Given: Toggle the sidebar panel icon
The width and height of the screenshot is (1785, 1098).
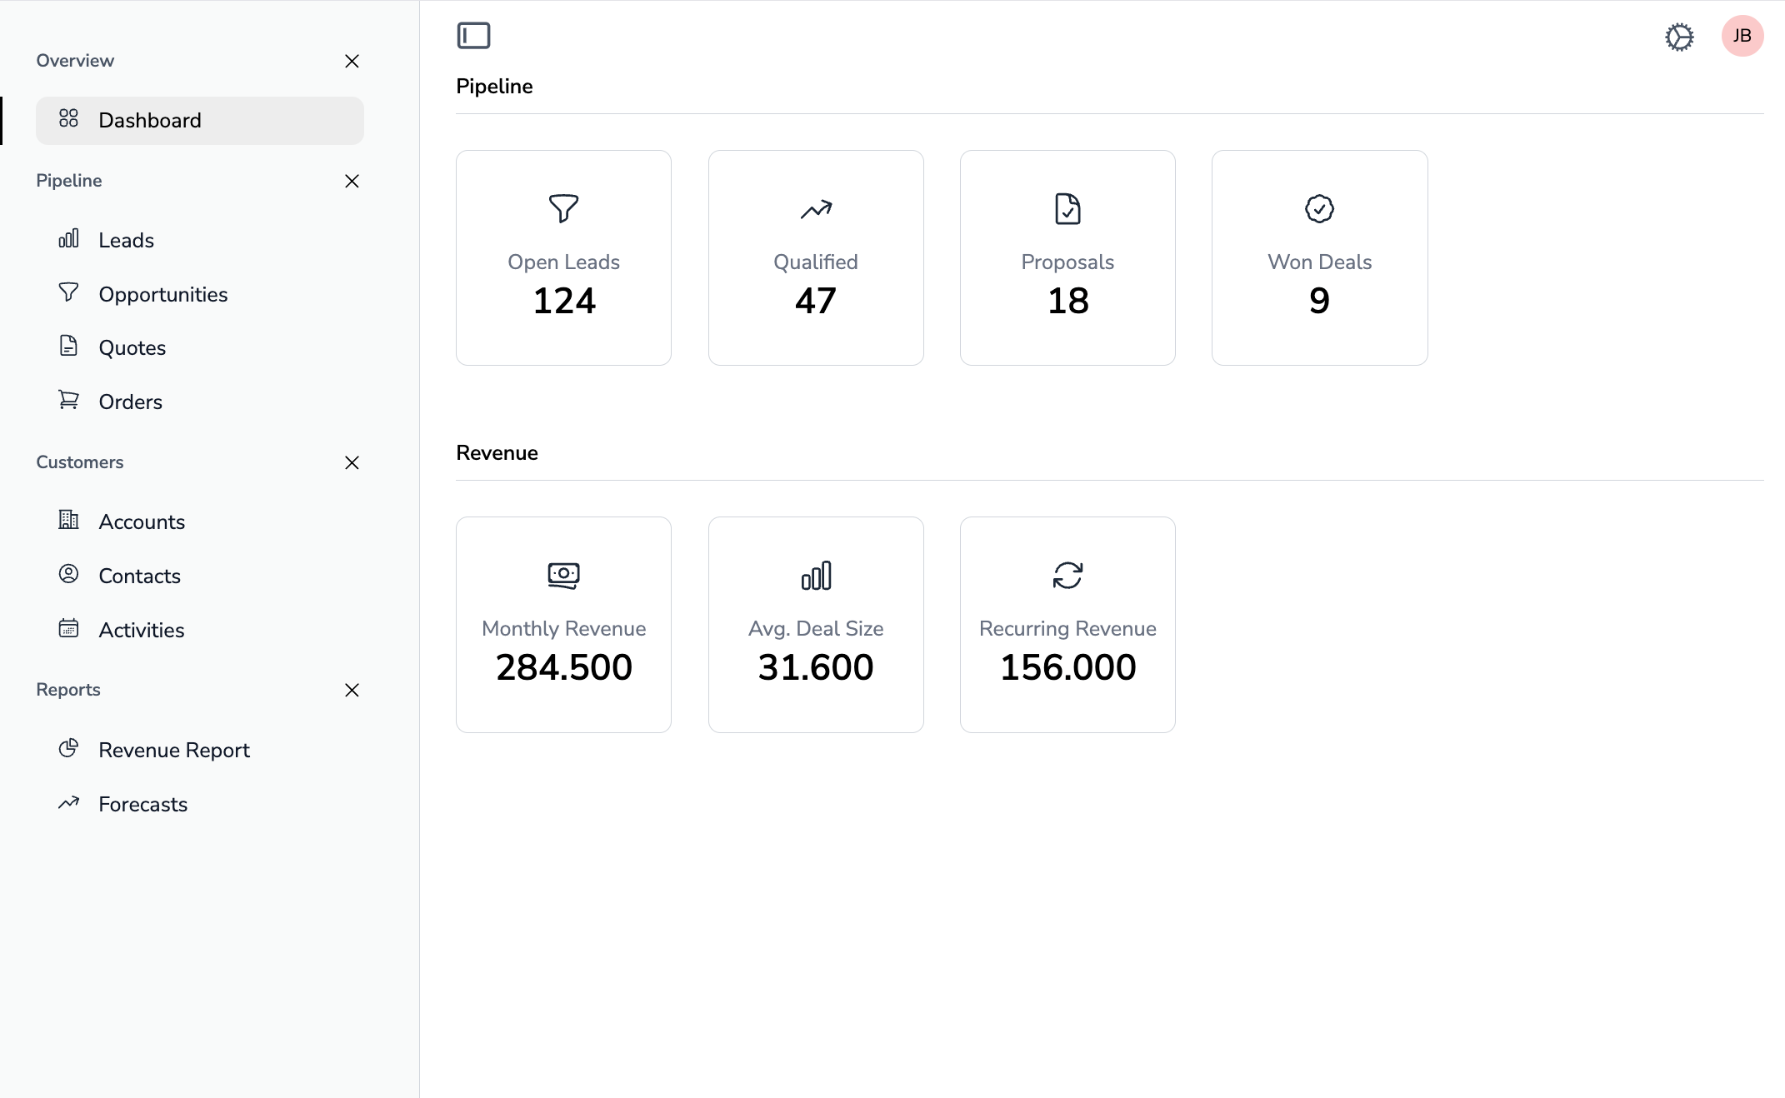Looking at the screenshot, I should click(x=473, y=36).
